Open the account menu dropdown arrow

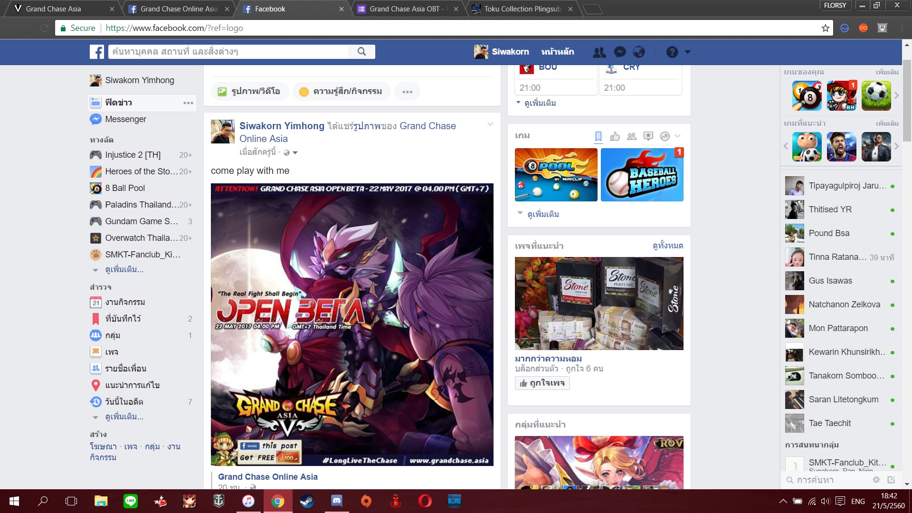pos(687,52)
